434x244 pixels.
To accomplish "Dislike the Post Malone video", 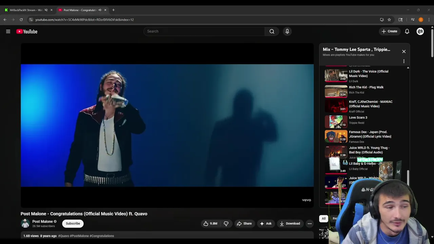I will [226, 224].
